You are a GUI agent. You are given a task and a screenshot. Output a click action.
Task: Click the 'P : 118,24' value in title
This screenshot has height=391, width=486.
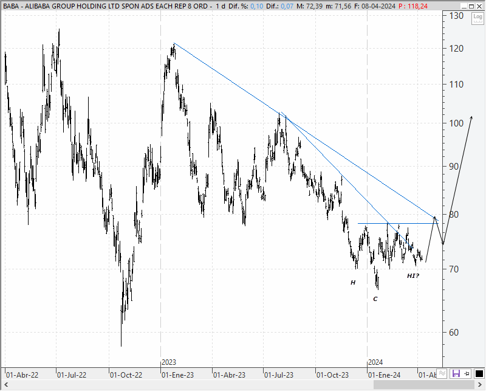413,6
